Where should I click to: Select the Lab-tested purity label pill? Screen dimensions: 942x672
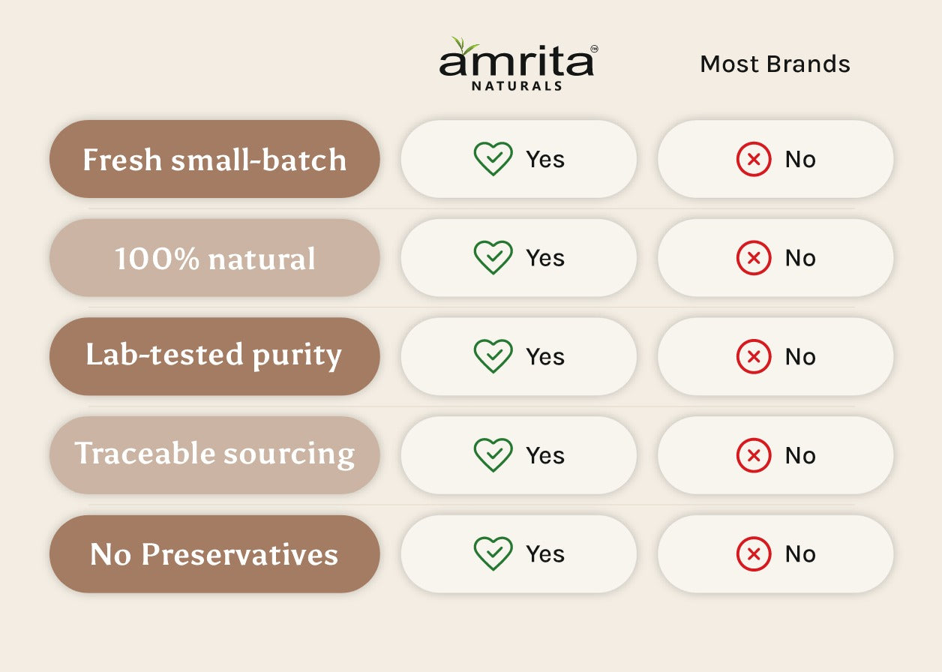(214, 356)
